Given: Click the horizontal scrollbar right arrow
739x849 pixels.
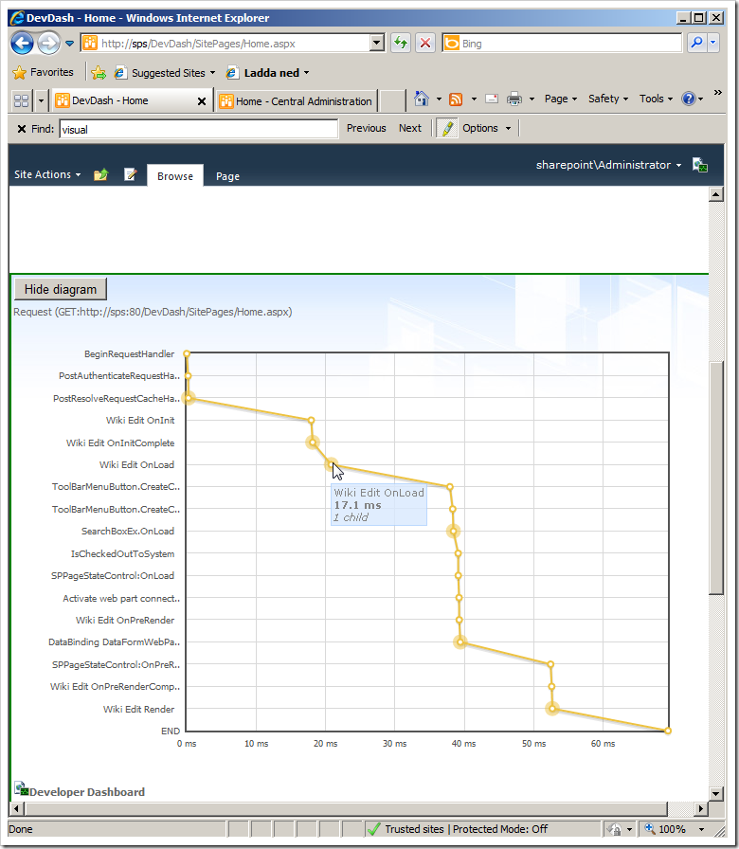Looking at the screenshot, I should [x=701, y=809].
